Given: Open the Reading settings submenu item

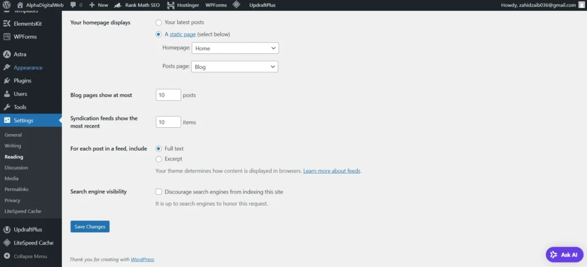Looking at the screenshot, I should tap(14, 156).
